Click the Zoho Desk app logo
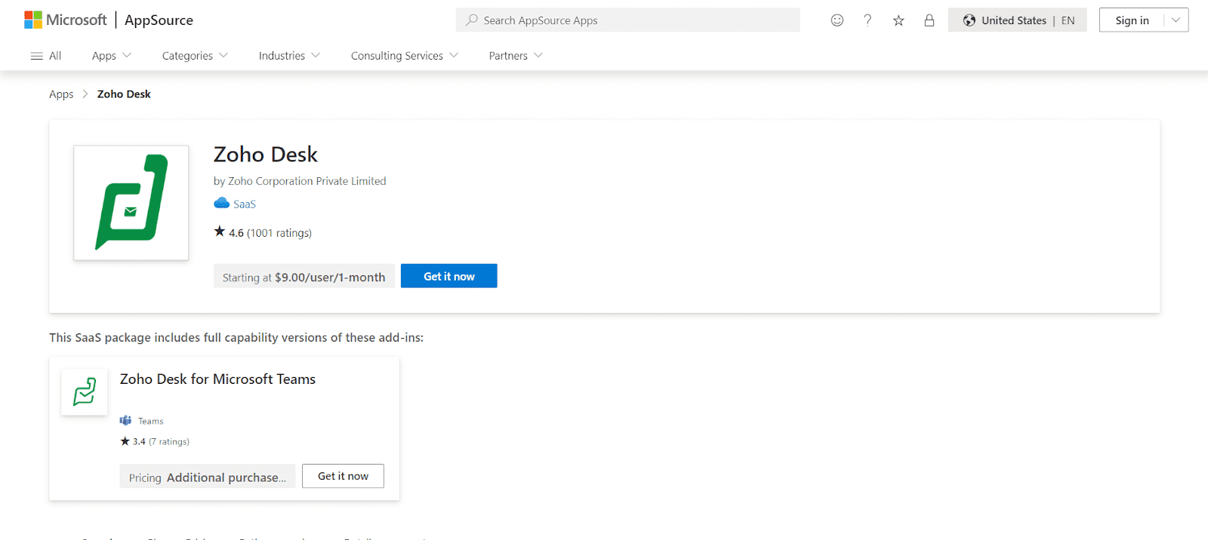Image resolution: width=1208 pixels, height=540 pixels. click(131, 203)
